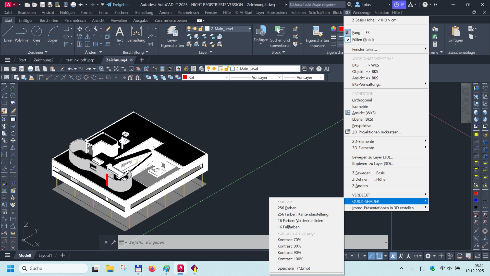Click the Freigeben share button
The width and height of the screenshot is (490, 276).
click(118, 5)
